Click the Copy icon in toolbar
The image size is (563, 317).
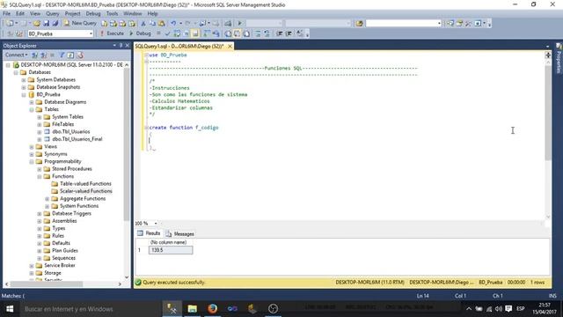152,24
